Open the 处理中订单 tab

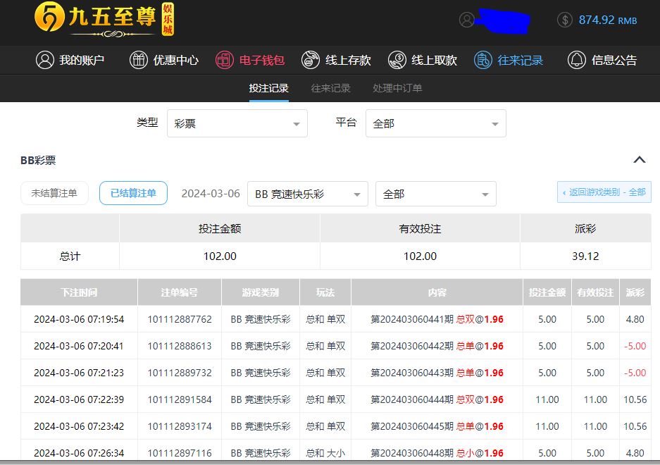click(397, 89)
